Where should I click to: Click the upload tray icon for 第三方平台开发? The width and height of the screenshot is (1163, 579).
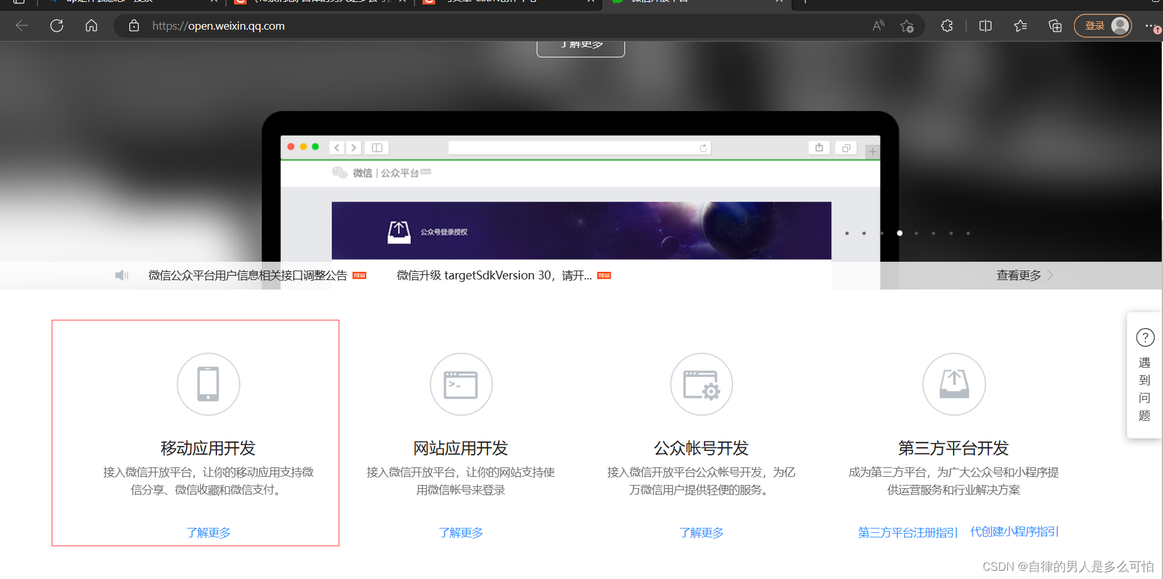click(x=954, y=384)
